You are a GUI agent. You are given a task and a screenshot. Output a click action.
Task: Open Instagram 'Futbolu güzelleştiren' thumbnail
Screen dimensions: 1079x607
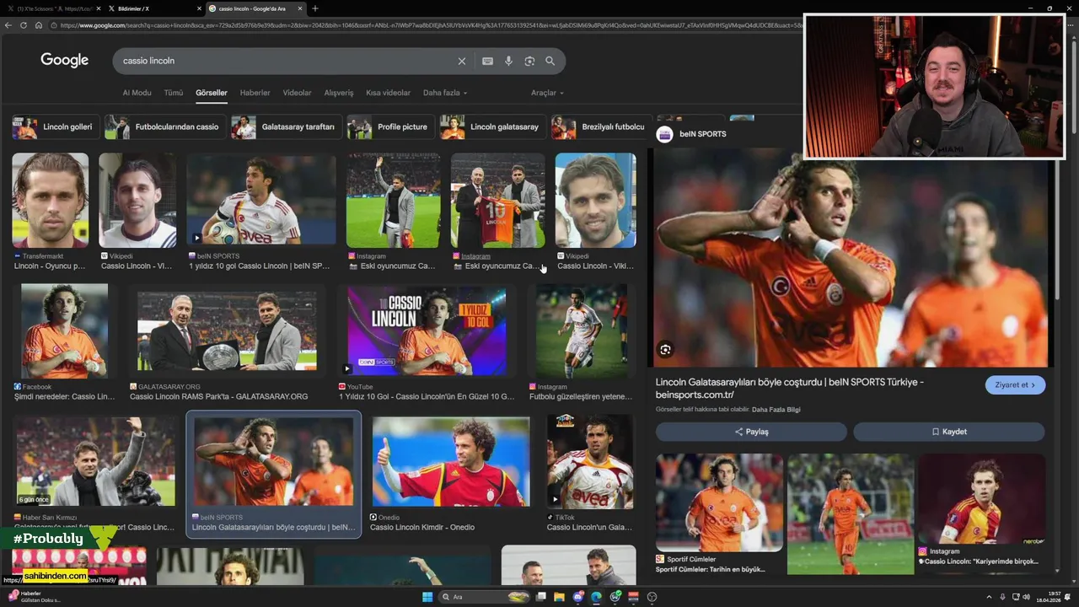[x=581, y=330]
